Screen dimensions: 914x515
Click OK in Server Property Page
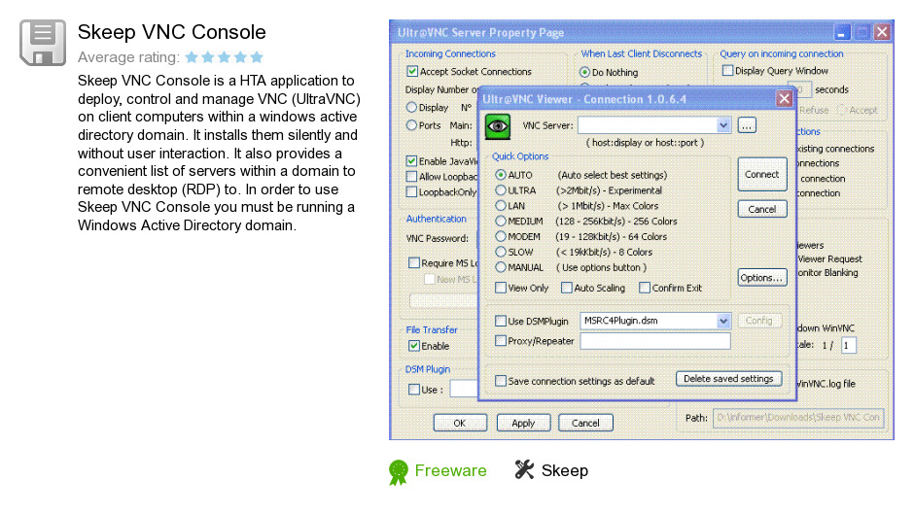coord(460,423)
